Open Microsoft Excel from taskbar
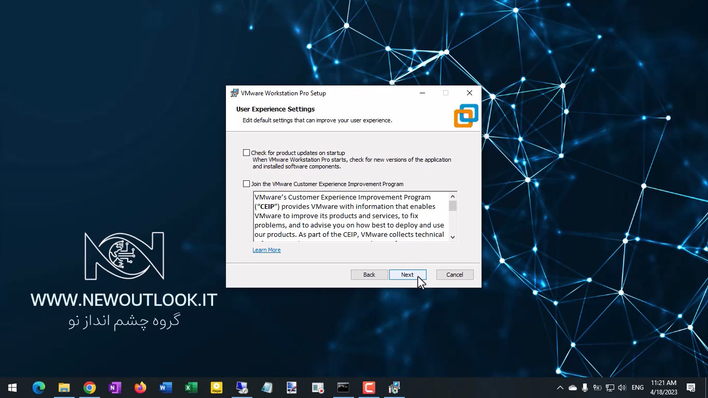This screenshot has height=398, width=708. click(x=191, y=388)
